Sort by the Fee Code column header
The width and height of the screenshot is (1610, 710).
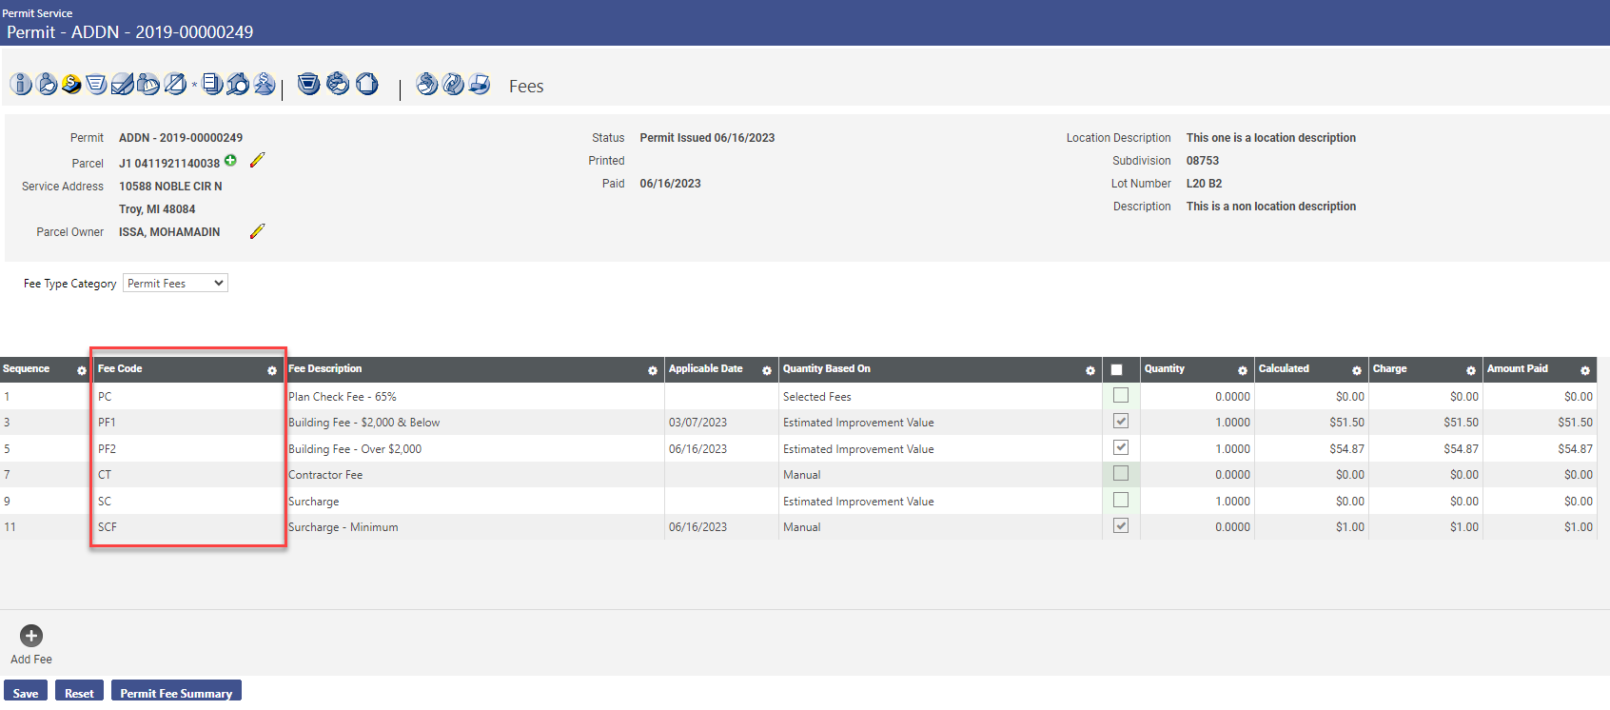[120, 368]
